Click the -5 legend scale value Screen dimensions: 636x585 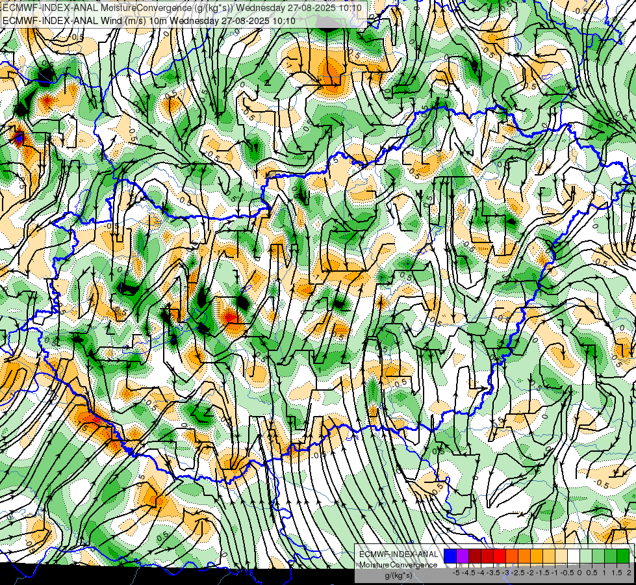456,573
